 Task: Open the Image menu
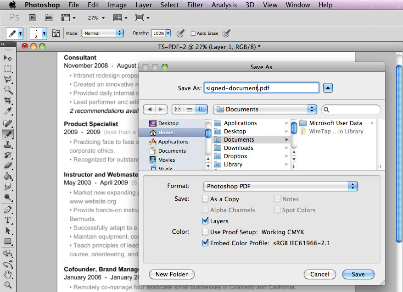(x=117, y=5)
